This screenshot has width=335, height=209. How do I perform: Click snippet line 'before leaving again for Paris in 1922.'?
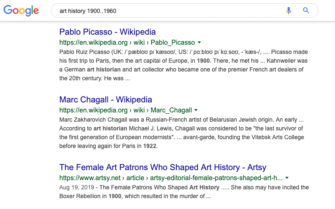[109, 146]
